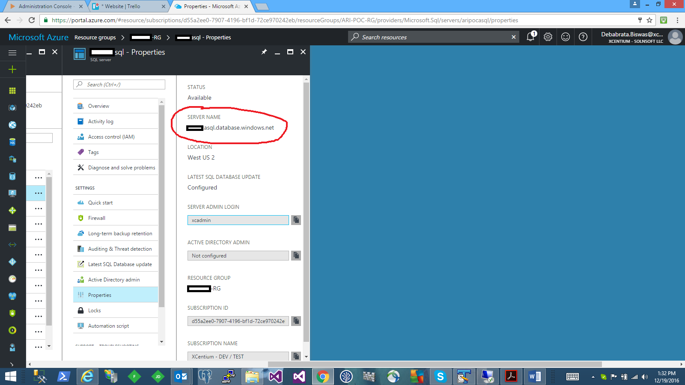Click the server admin login field
This screenshot has height=385, width=685.
[238, 220]
